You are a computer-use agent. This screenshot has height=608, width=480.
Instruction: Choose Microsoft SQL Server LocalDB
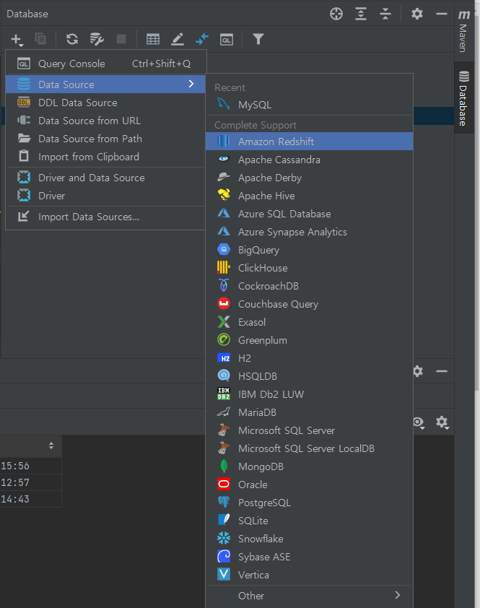point(309,448)
